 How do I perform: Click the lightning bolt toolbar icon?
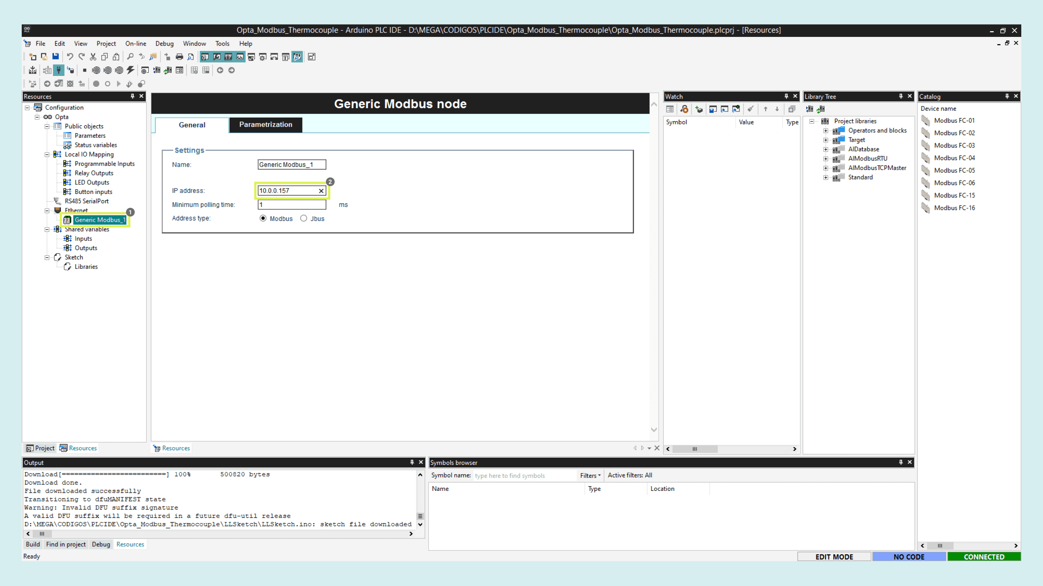(x=130, y=71)
